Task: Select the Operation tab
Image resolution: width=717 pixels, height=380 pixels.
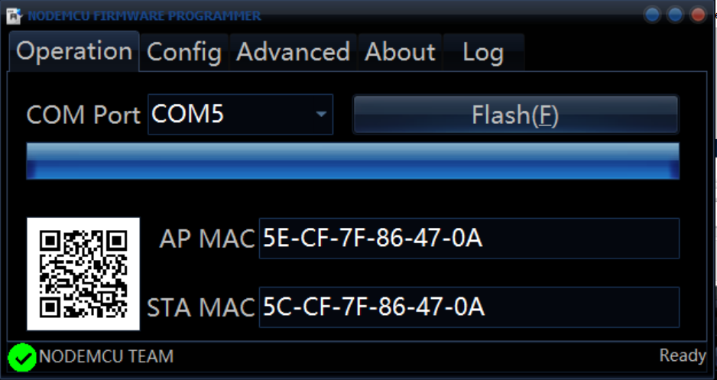Action: 74,51
